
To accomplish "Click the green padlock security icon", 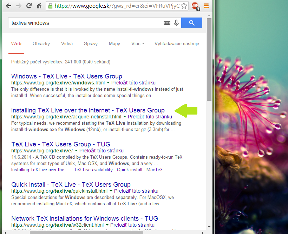I will click(50, 6).
